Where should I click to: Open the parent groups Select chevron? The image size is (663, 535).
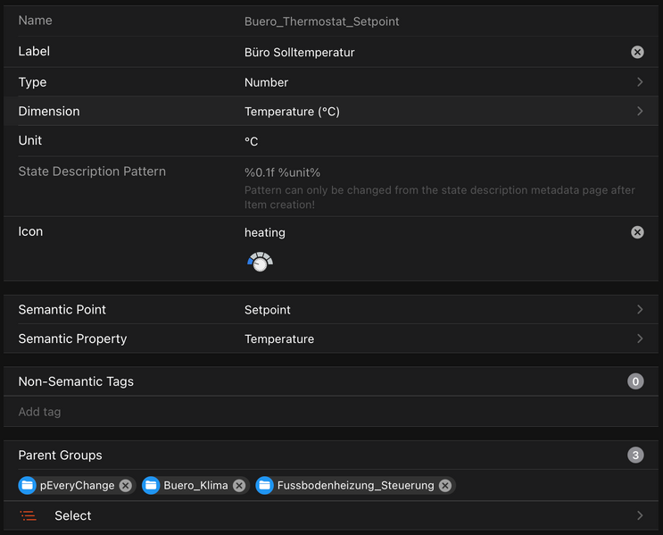coord(640,516)
